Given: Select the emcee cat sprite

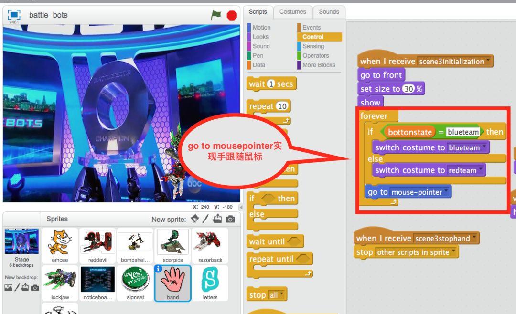Looking at the screenshot, I should 60,245.
